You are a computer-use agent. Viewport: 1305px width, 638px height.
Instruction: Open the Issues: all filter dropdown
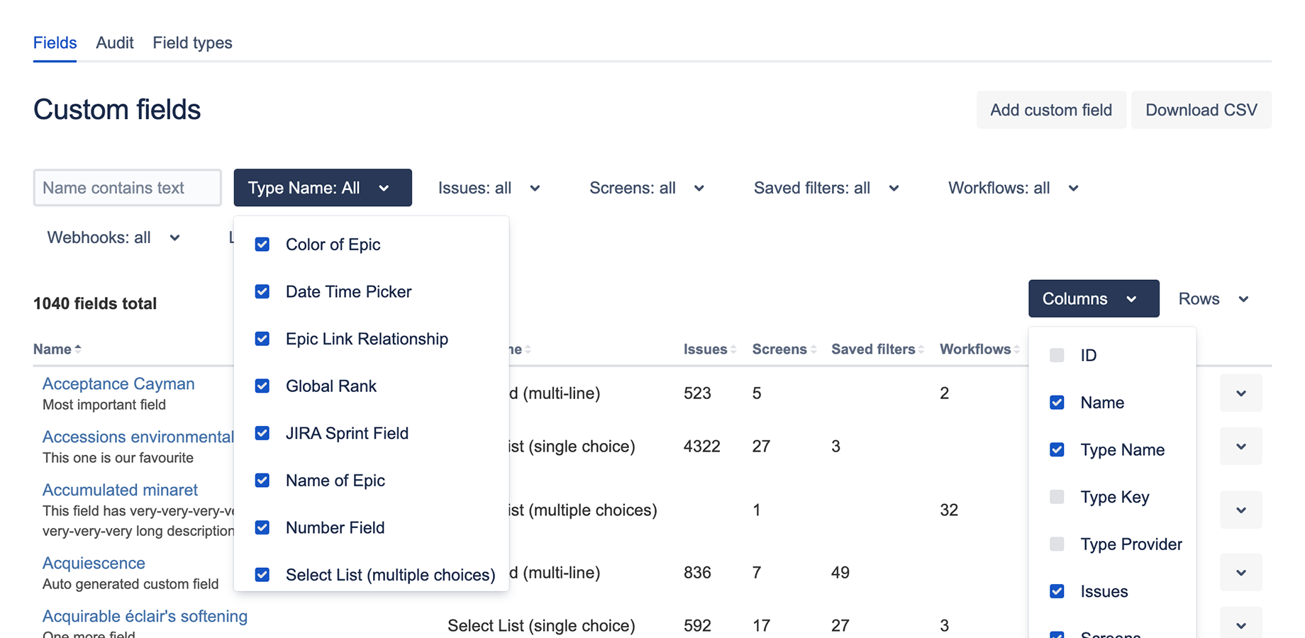click(x=489, y=188)
